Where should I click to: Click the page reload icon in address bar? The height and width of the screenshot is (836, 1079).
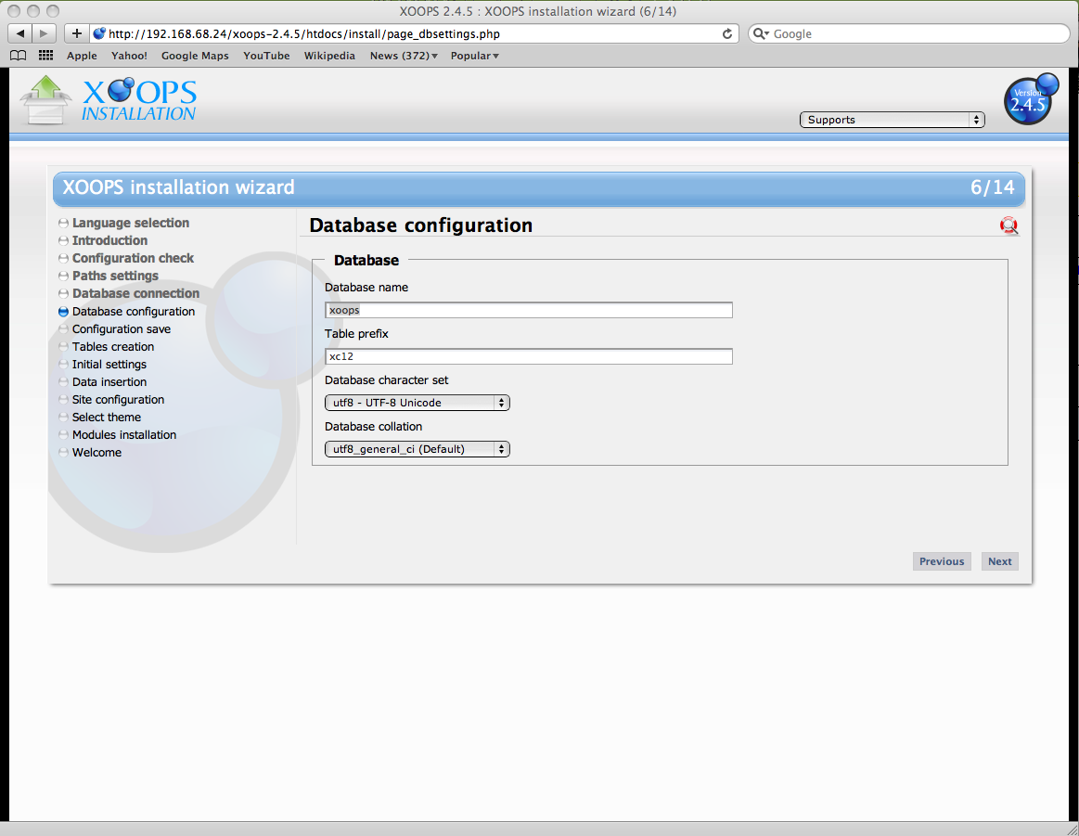pyautogui.click(x=726, y=33)
